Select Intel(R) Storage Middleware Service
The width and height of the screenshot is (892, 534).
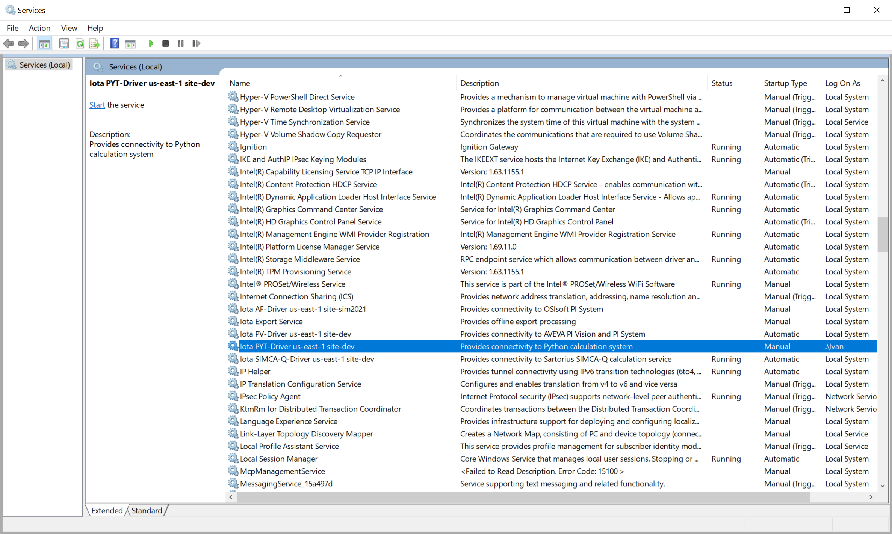point(552,259)
